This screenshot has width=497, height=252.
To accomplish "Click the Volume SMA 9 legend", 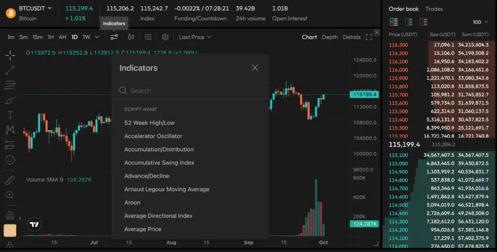I will pyautogui.click(x=44, y=179).
